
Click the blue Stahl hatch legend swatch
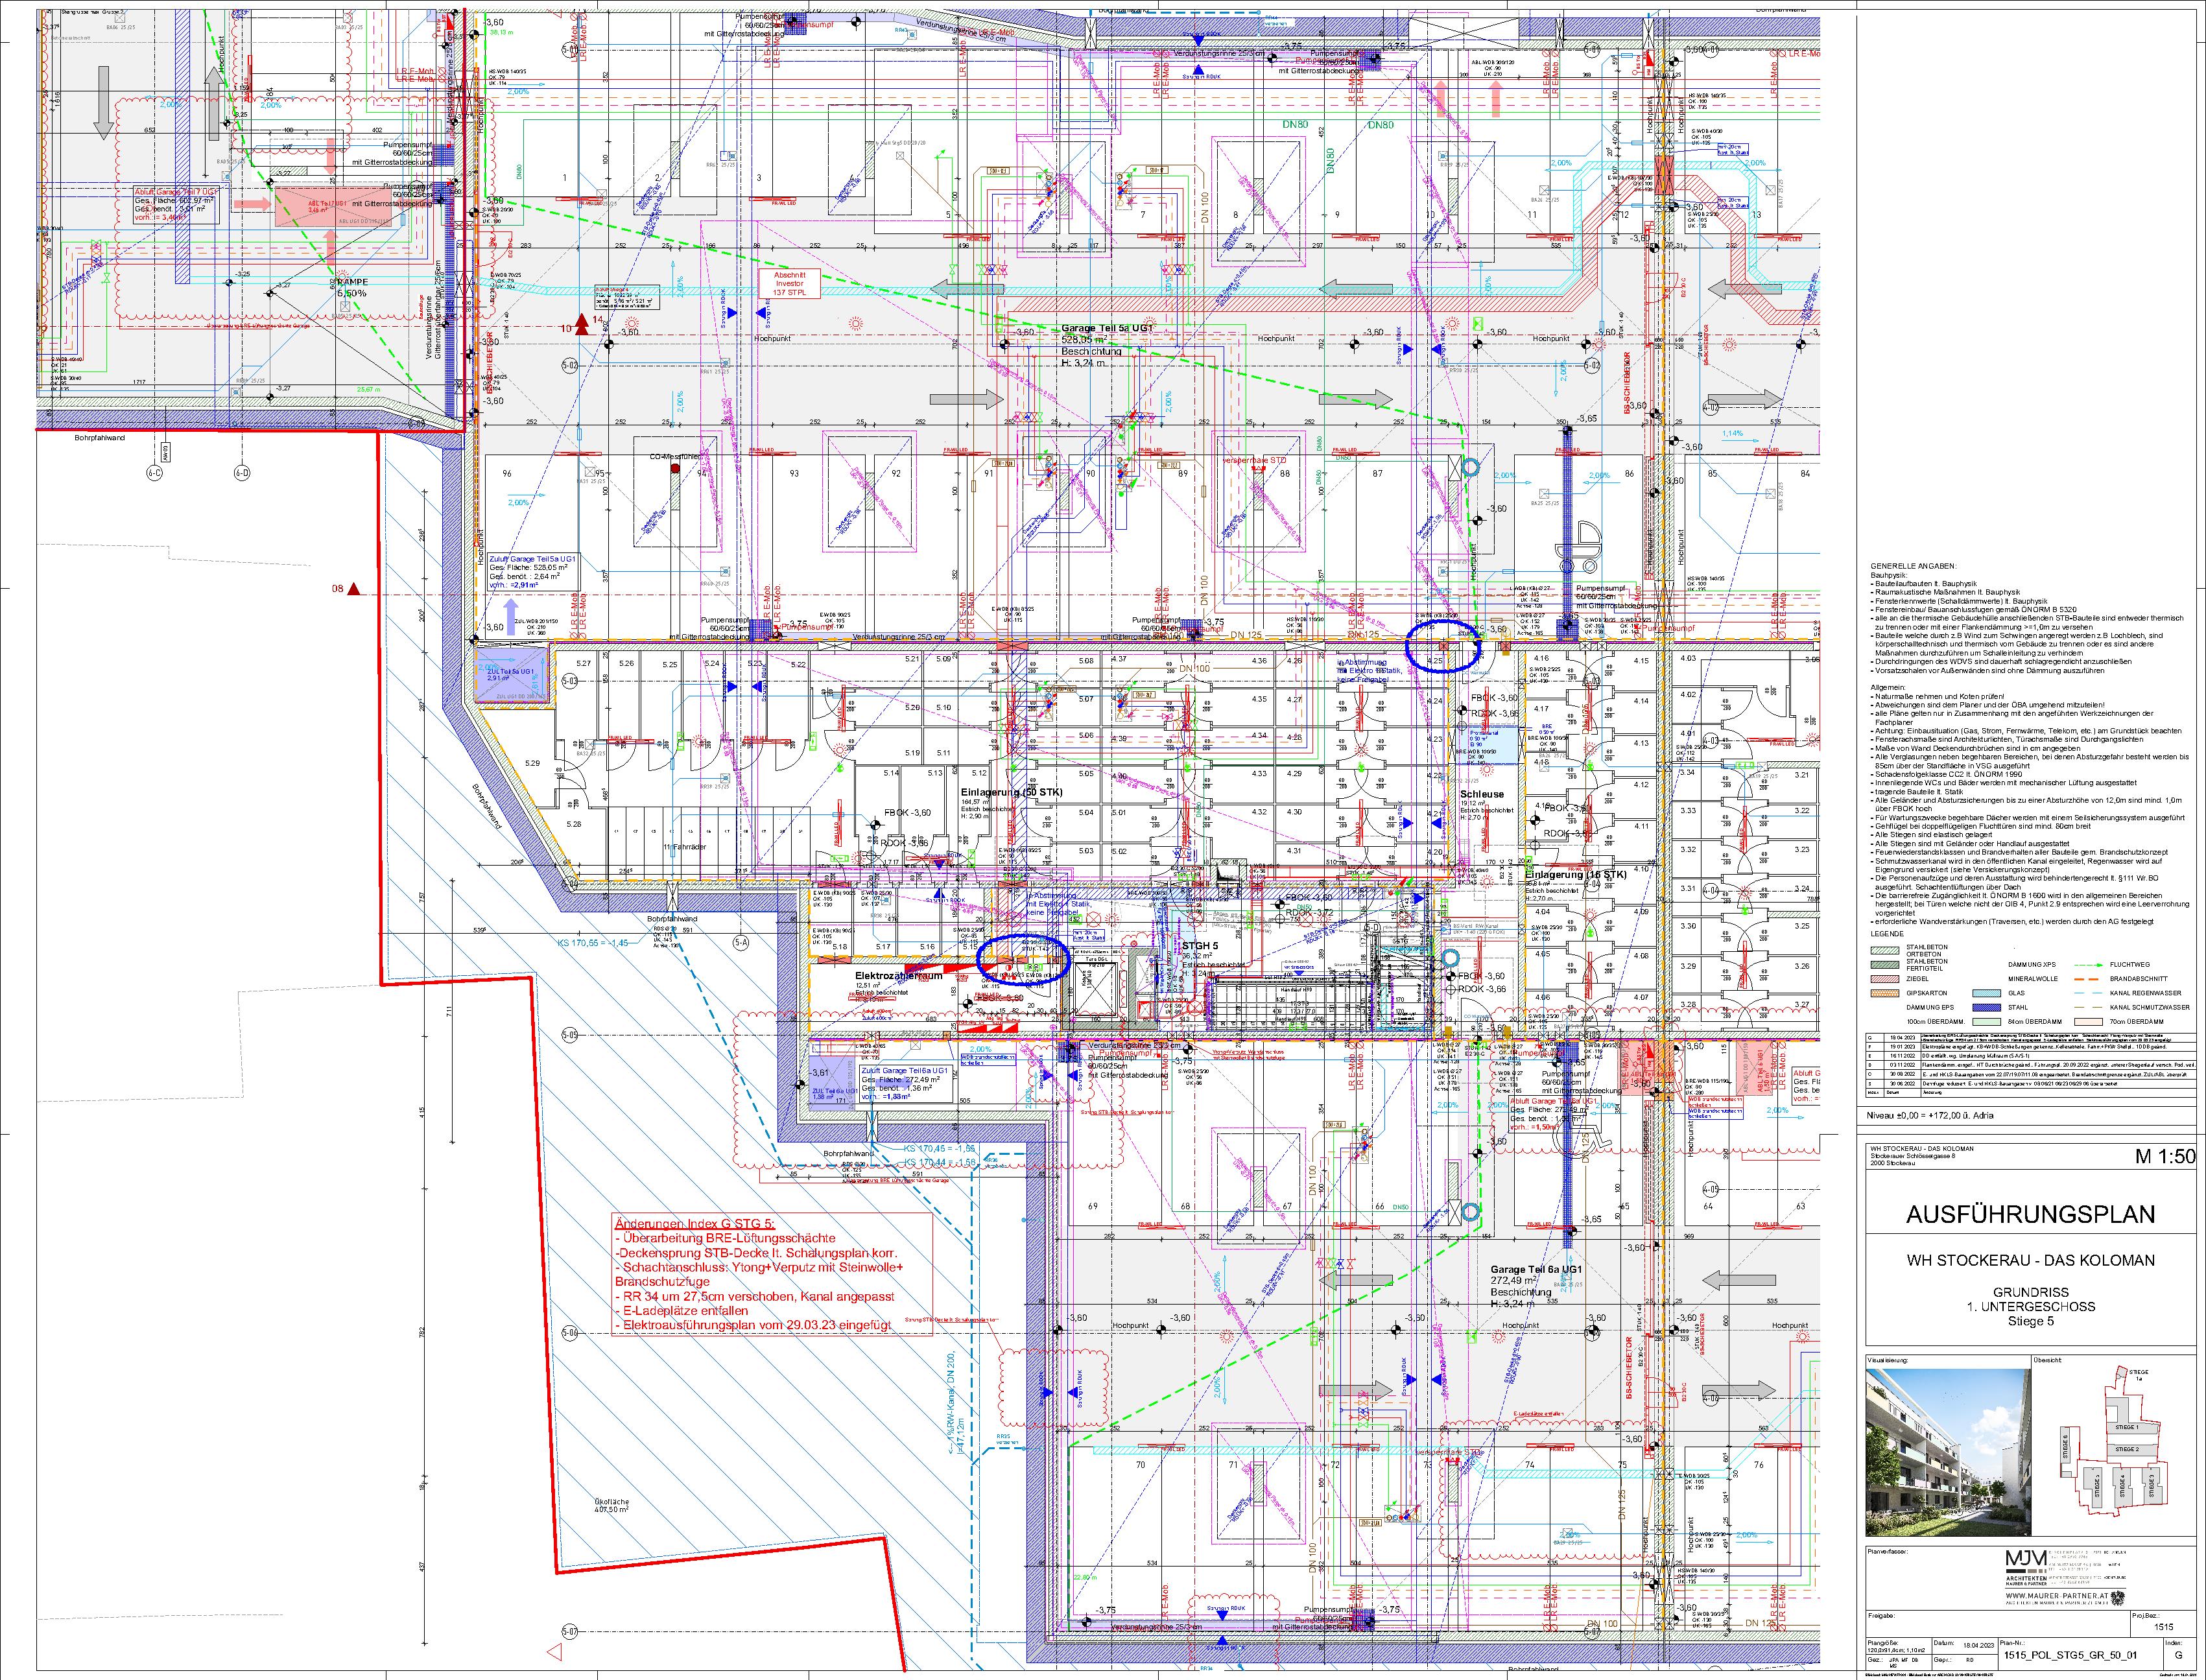(x=1987, y=1008)
